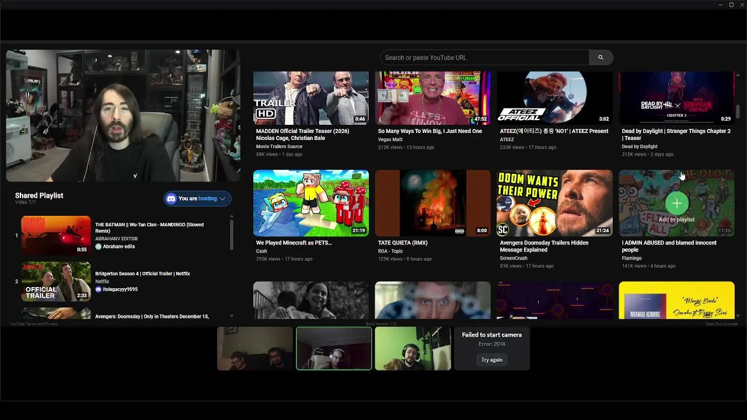
Task: Click ATEEZ 'NO1' ATEEZ Present title
Action: pyautogui.click(x=554, y=131)
